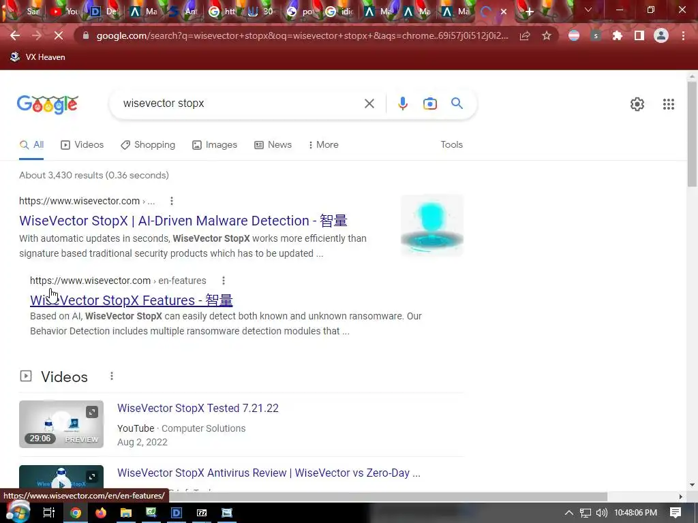Open WiseVector StopX Features link
The image size is (698, 523).
pos(132,300)
